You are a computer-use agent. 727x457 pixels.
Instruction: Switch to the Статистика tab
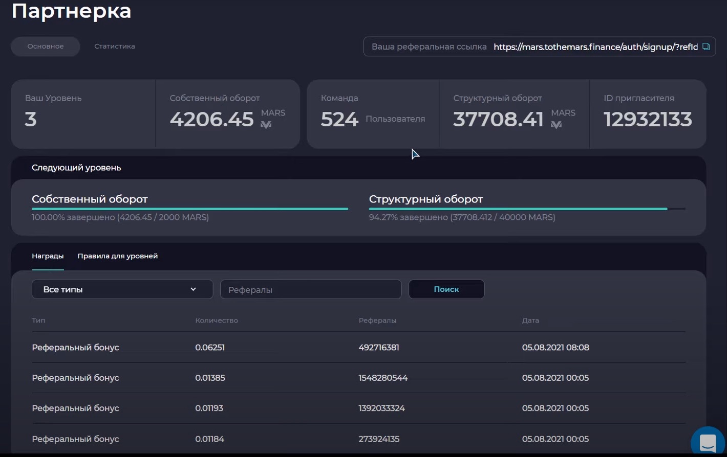[115, 46]
